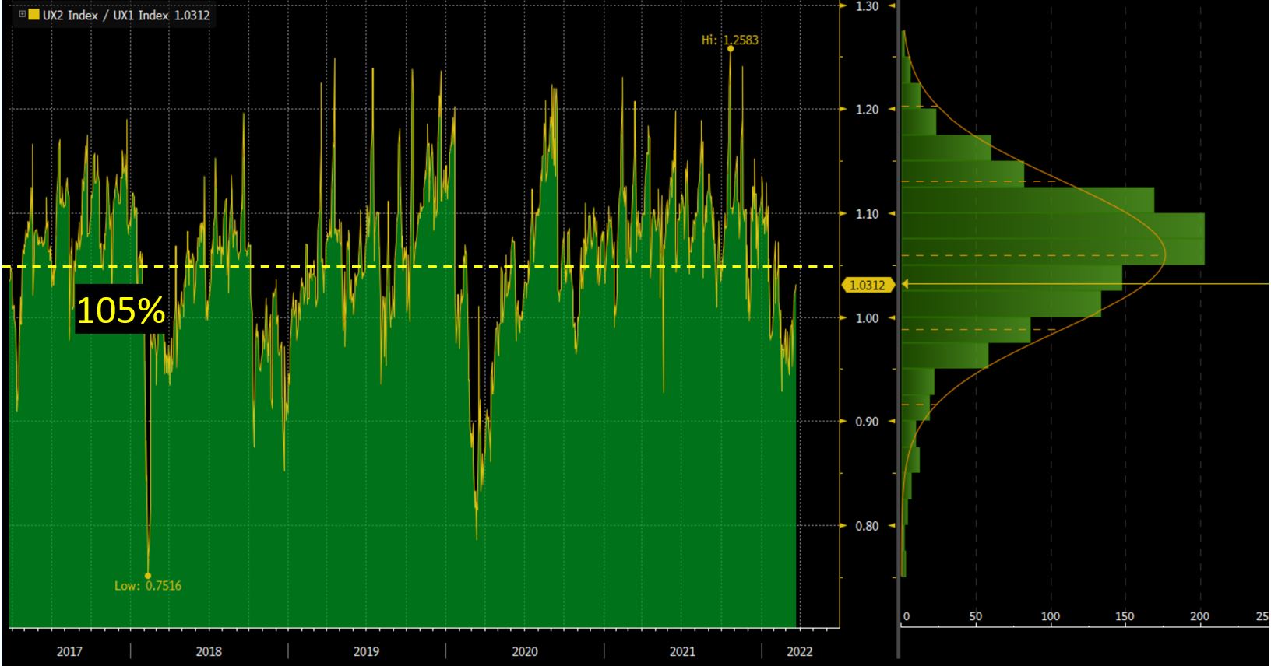Click the histogram axis label 50
Image resolution: width=1271 pixels, height=666 pixels.
tap(976, 616)
